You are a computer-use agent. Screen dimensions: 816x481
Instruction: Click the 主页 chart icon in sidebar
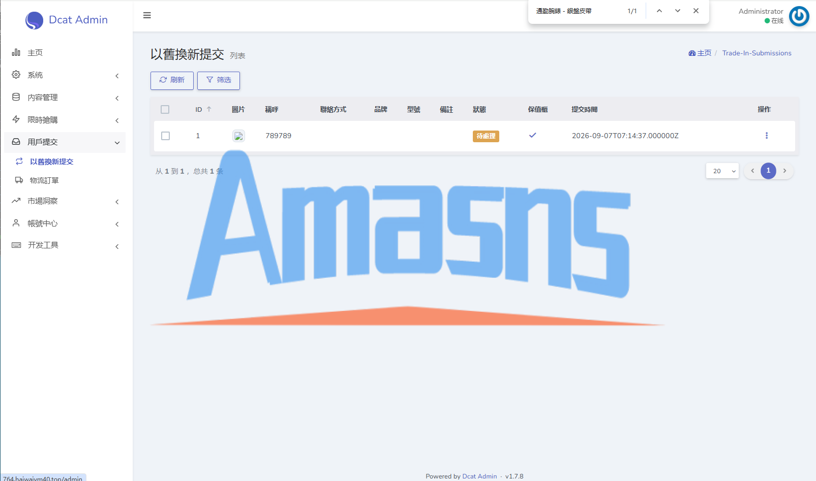(16, 52)
